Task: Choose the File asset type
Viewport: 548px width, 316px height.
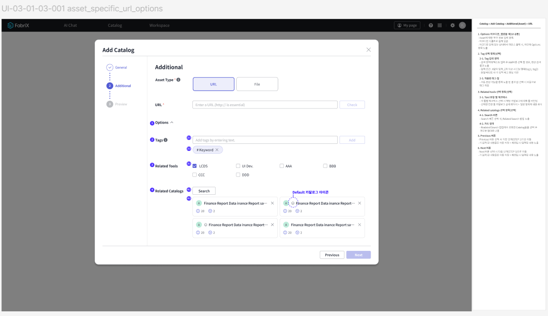Action: click(x=257, y=84)
